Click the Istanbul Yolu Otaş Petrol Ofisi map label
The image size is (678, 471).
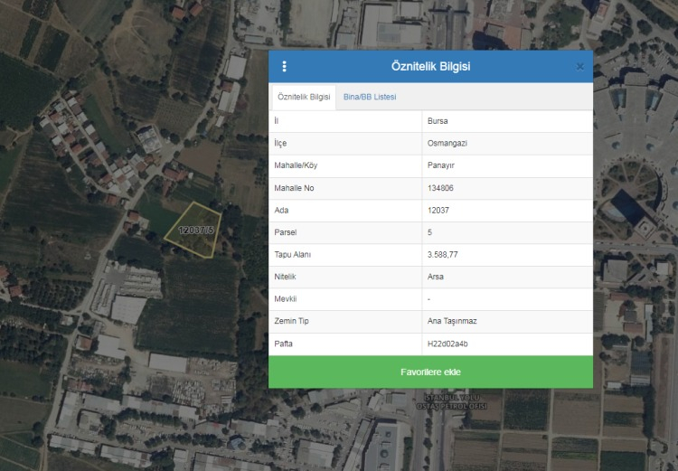tap(451, 401)
